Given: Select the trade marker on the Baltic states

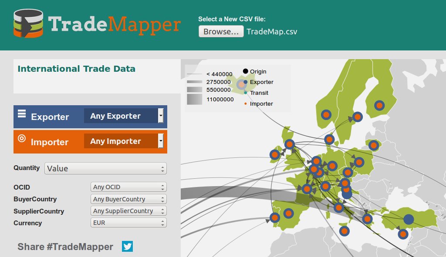Looking at the screenshot, I should 373,145.
